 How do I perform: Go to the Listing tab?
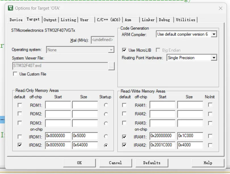(x=68, y=20)
